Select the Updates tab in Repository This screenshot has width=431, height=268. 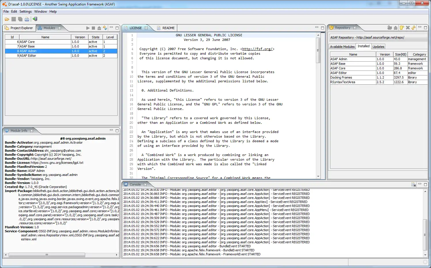pyautogui.click(x=378, y=47)
